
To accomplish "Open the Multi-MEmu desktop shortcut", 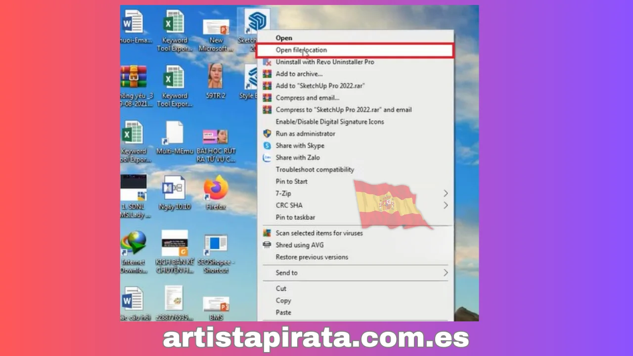I will point(175,138).
